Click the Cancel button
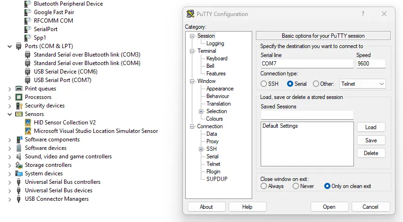 click(x=370, y=207)
